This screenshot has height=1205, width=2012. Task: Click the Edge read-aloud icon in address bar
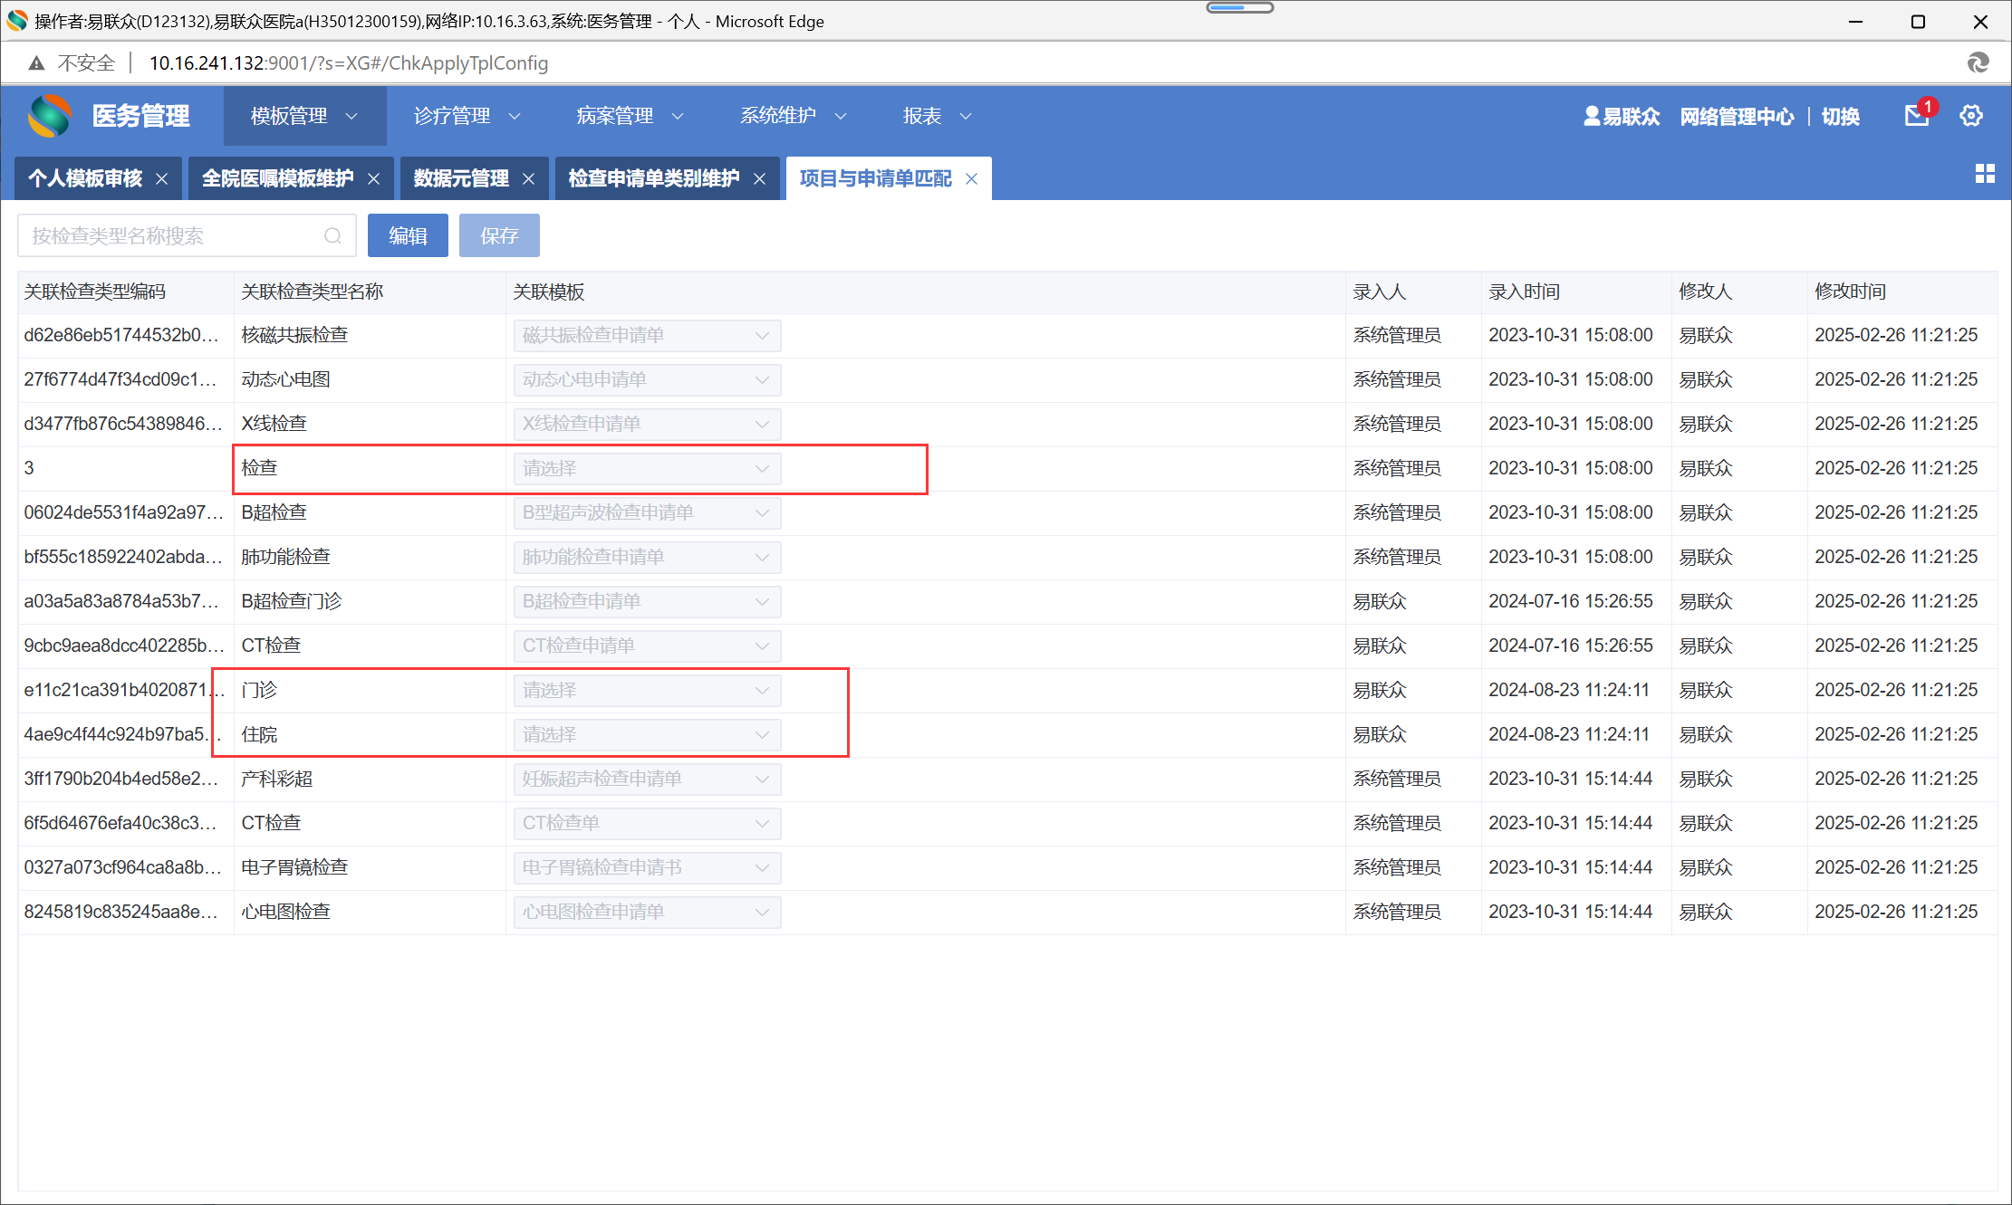pyautogui.click(x=1978, y=62)
